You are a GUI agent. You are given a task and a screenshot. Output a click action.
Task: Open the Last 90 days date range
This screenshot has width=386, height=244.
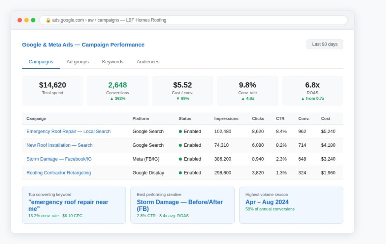[325, 45]
